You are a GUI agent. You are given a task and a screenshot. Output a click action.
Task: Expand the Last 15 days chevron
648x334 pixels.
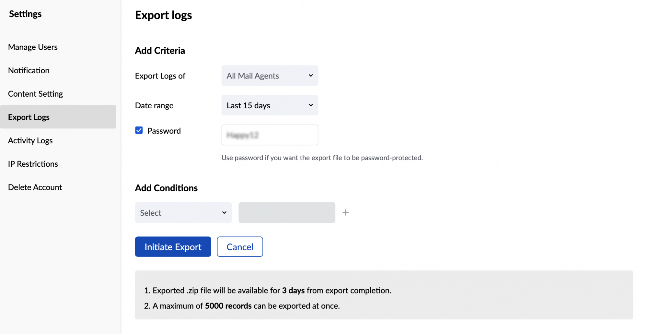coord(310,105)
